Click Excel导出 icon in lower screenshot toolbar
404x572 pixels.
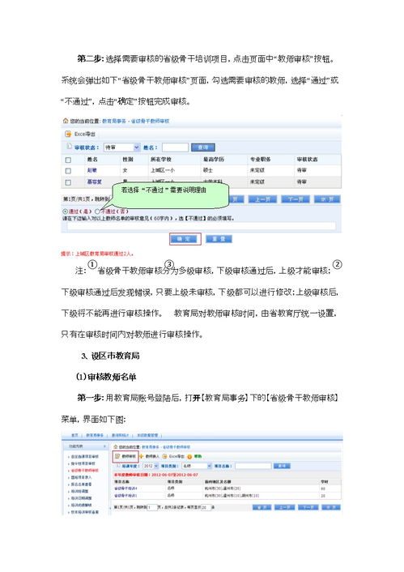point(165,456)
